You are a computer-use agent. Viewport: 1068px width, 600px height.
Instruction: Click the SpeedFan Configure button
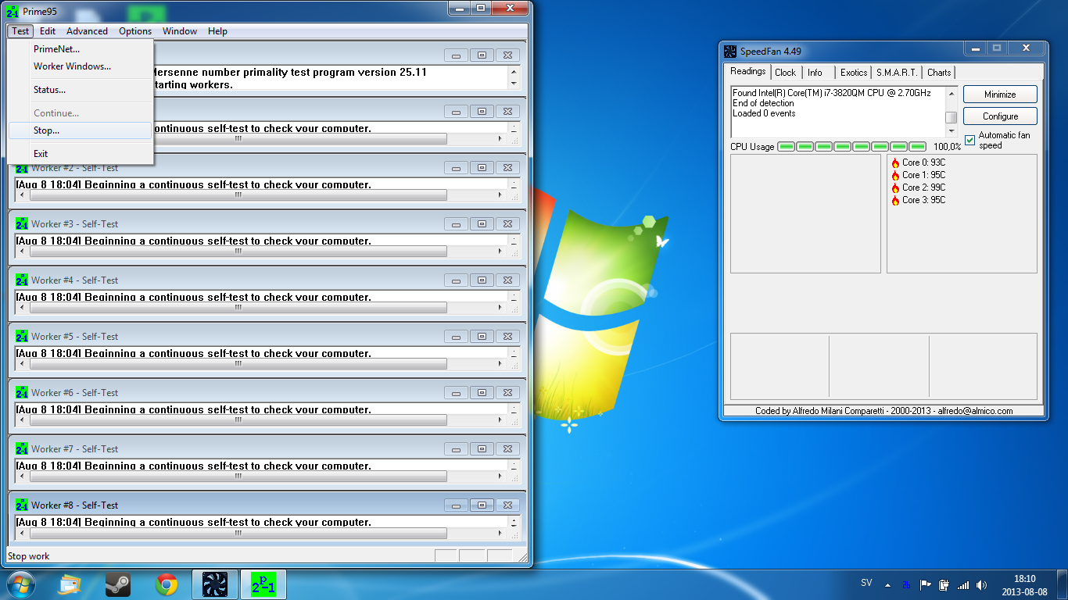coord(1000,116)
